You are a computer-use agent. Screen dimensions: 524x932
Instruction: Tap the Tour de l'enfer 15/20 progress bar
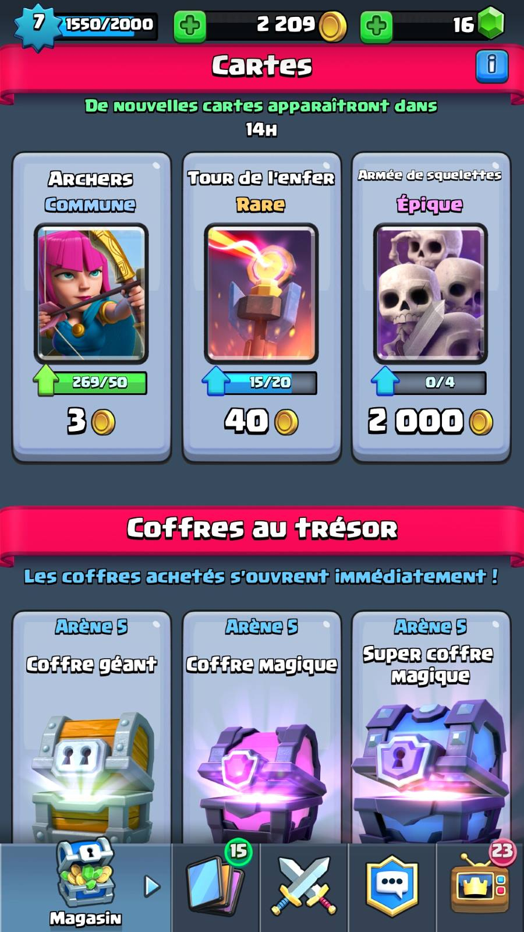point(260,383)
